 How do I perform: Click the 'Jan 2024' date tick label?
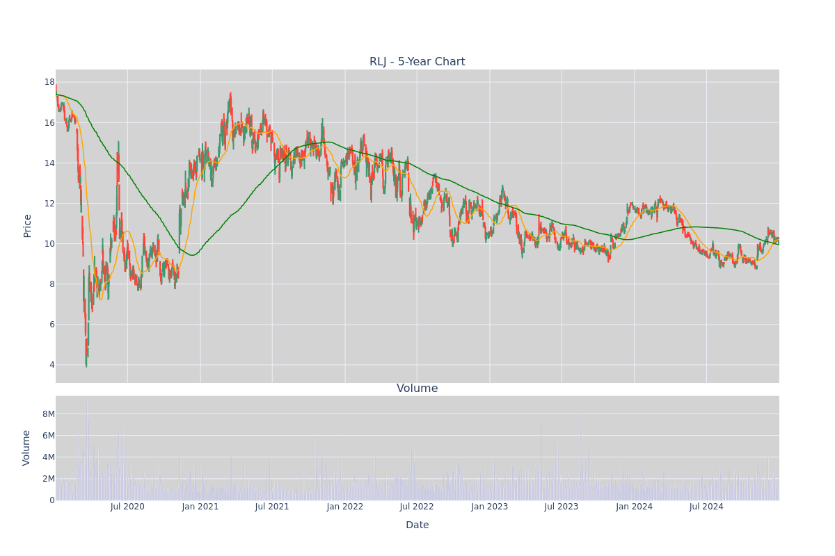coord(635,507)
